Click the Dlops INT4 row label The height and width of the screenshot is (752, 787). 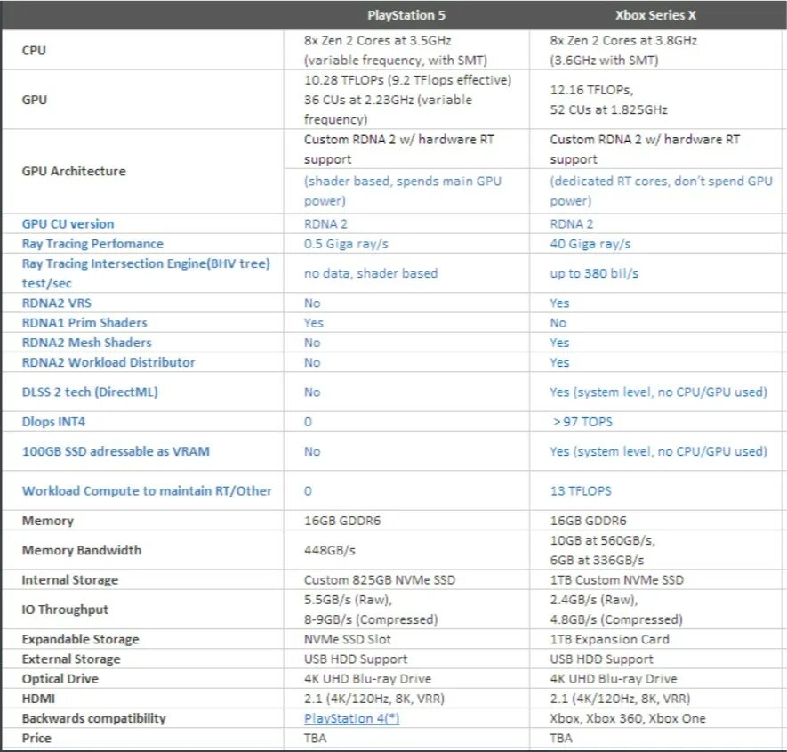point(53,422)
